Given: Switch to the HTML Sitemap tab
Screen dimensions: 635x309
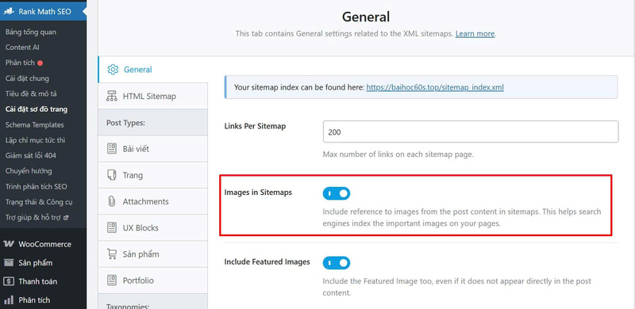Looking at the screenshot, I should pos(152,96).
